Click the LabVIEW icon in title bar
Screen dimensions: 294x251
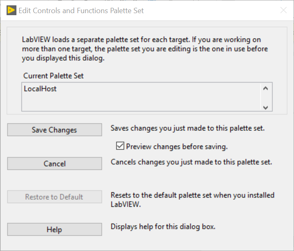coord(11,10)
